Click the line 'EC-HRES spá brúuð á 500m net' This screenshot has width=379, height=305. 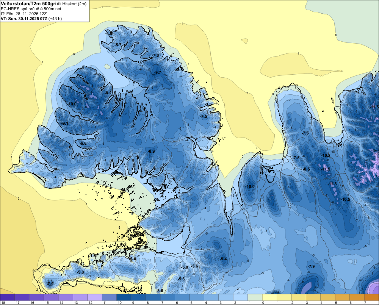point(31,9)
